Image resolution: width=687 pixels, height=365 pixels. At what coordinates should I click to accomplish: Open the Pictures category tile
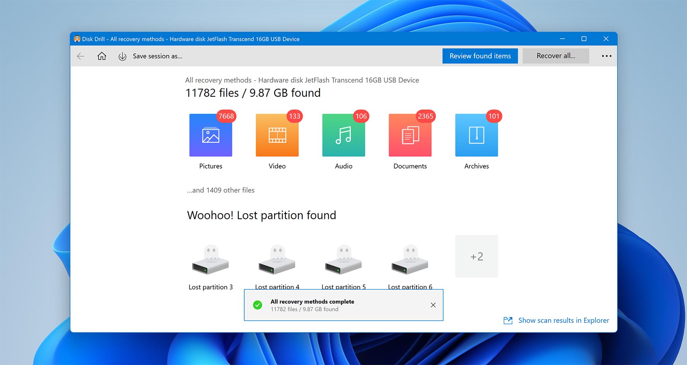(211, 135)
